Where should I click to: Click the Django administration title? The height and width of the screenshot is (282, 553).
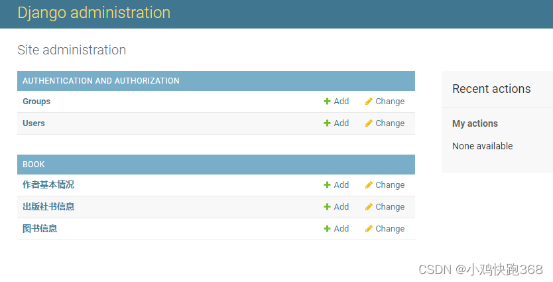93,13
